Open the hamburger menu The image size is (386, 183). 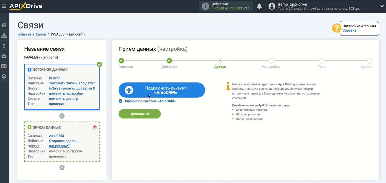pos(4,6)
